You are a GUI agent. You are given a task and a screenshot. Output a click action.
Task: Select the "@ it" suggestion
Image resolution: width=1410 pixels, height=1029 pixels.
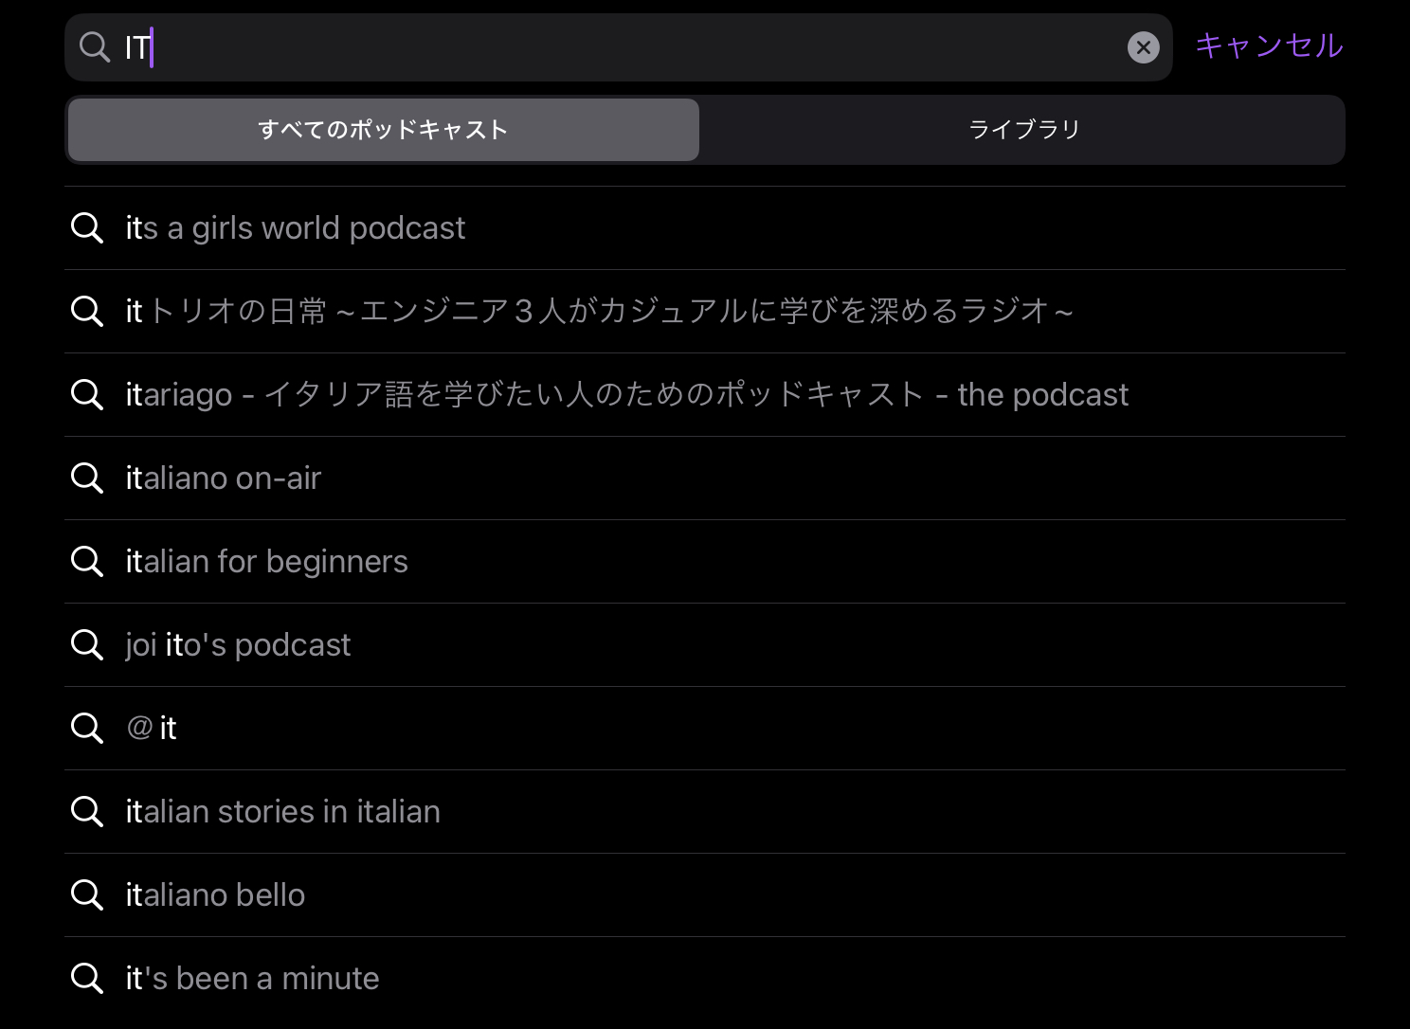152,729
